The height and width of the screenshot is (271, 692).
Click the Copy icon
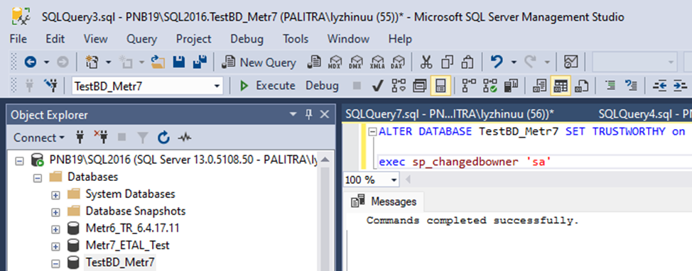click(448, 62)
